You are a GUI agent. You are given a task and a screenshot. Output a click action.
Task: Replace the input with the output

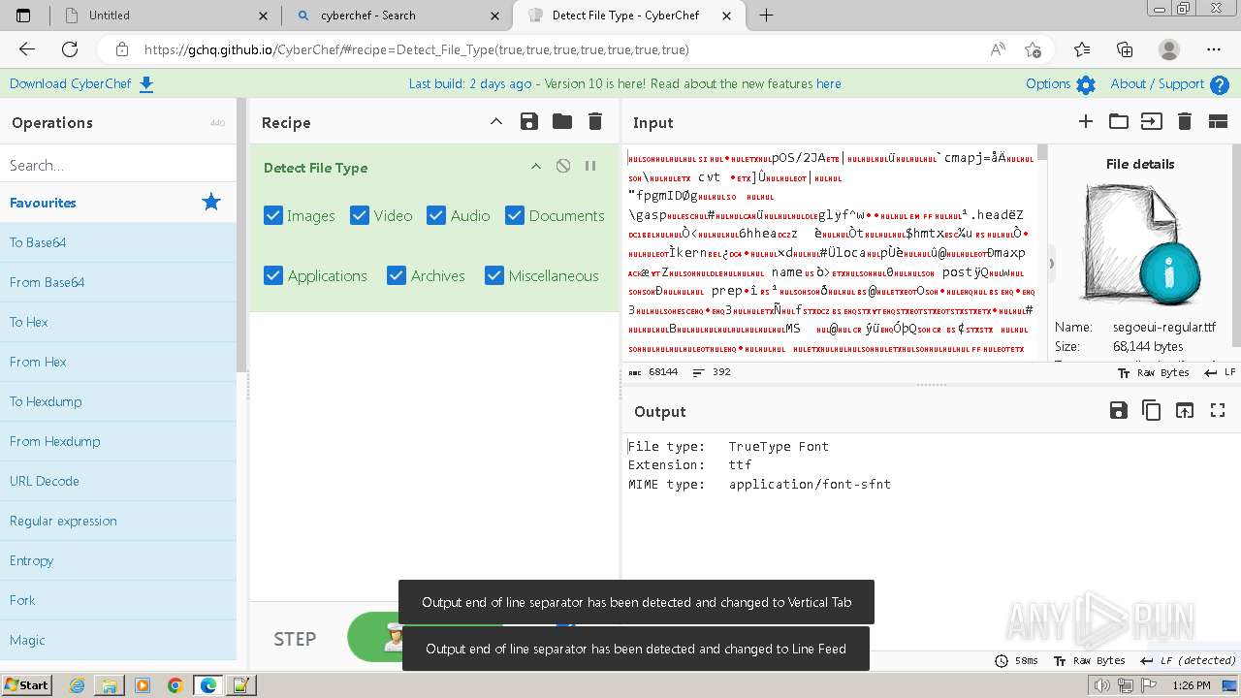point(1185,410)
